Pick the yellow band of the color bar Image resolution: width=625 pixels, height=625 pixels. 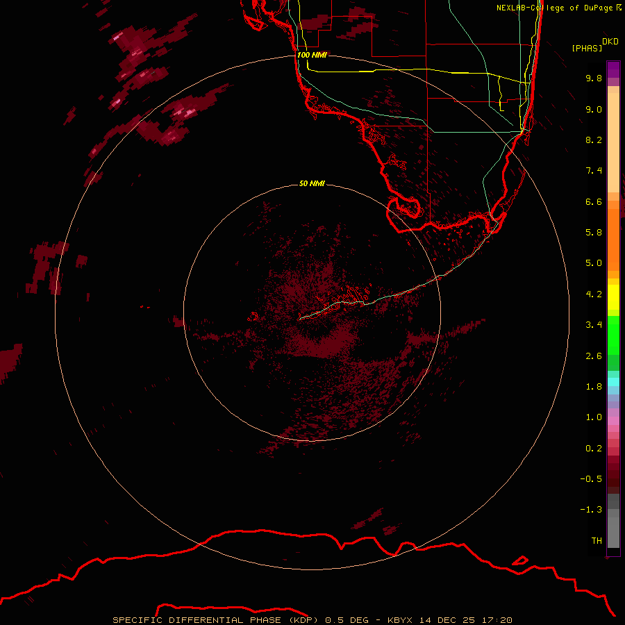coord(613,297)
